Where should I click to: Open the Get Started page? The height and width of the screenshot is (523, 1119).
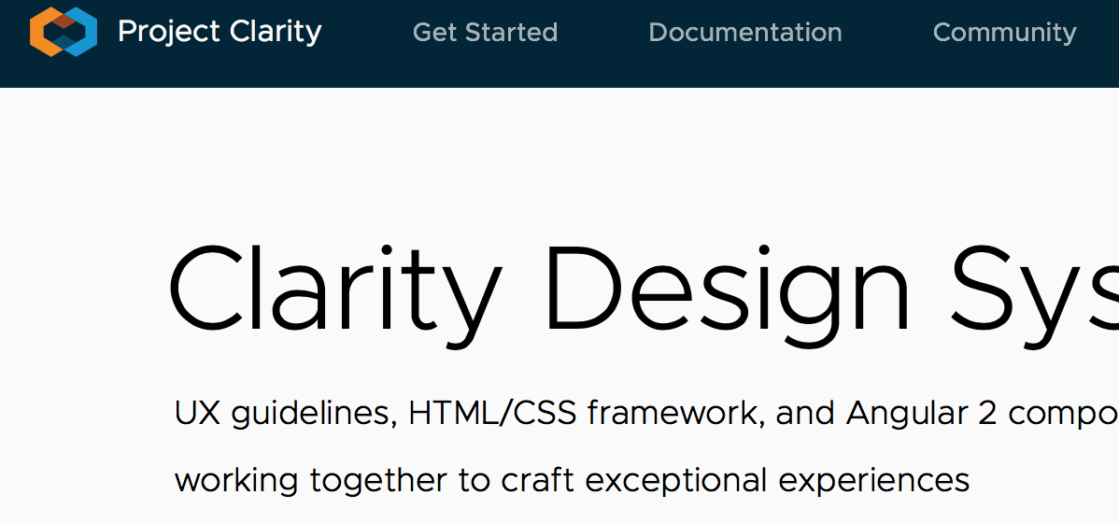pos(485,33)
